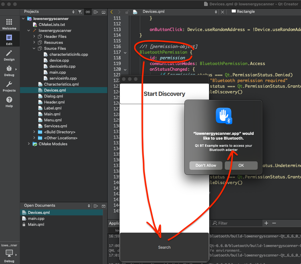Open the lowenergyscanner kit selector

coord(9,253)
